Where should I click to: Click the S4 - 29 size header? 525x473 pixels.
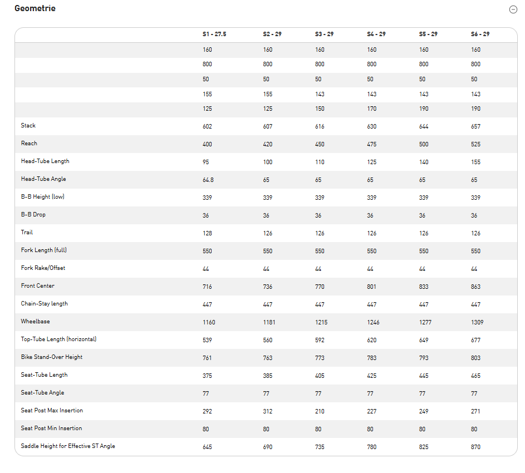coord(376,35)
